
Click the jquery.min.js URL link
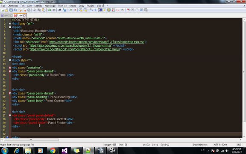[x=70, y=46]
